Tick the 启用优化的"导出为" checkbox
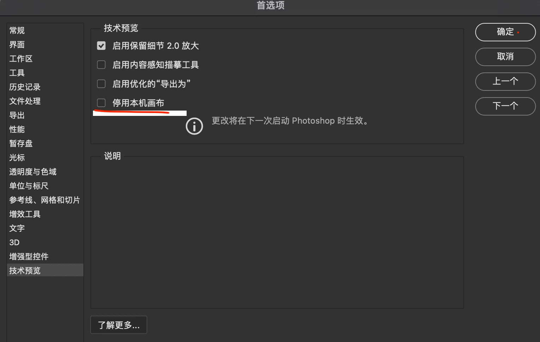Viewport: 540px width, 342px height. (x=101, y=84)
